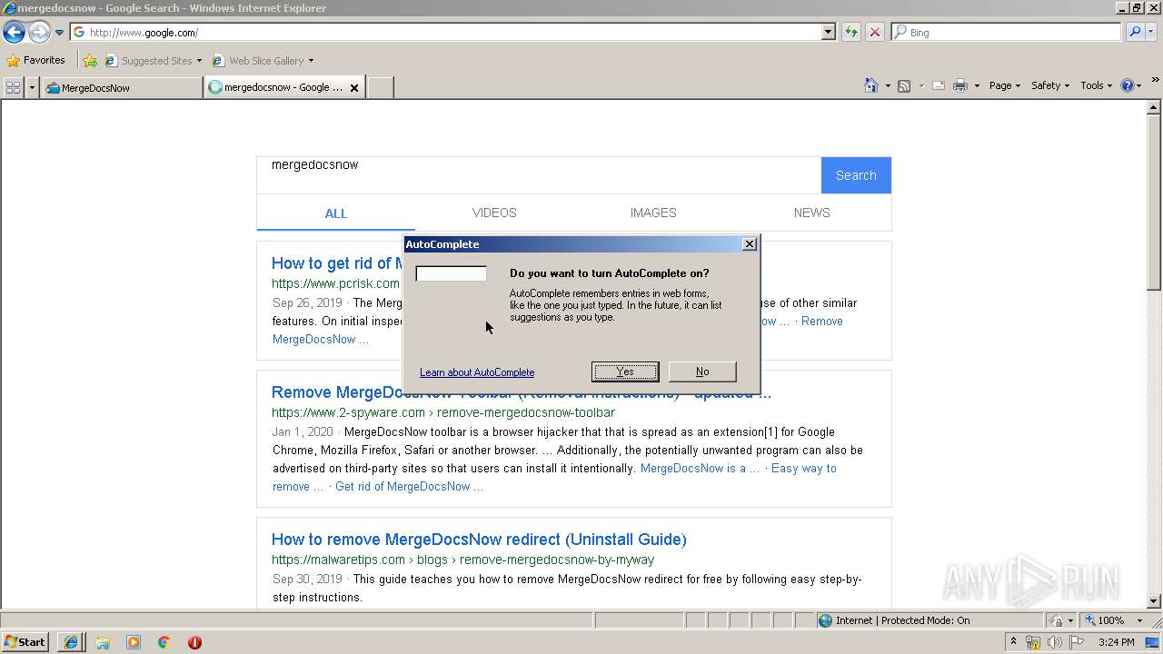Viewport: 1163px width, 654px height.
Task: Click the page scrollbar down arrow
Action: (1155, 600)
